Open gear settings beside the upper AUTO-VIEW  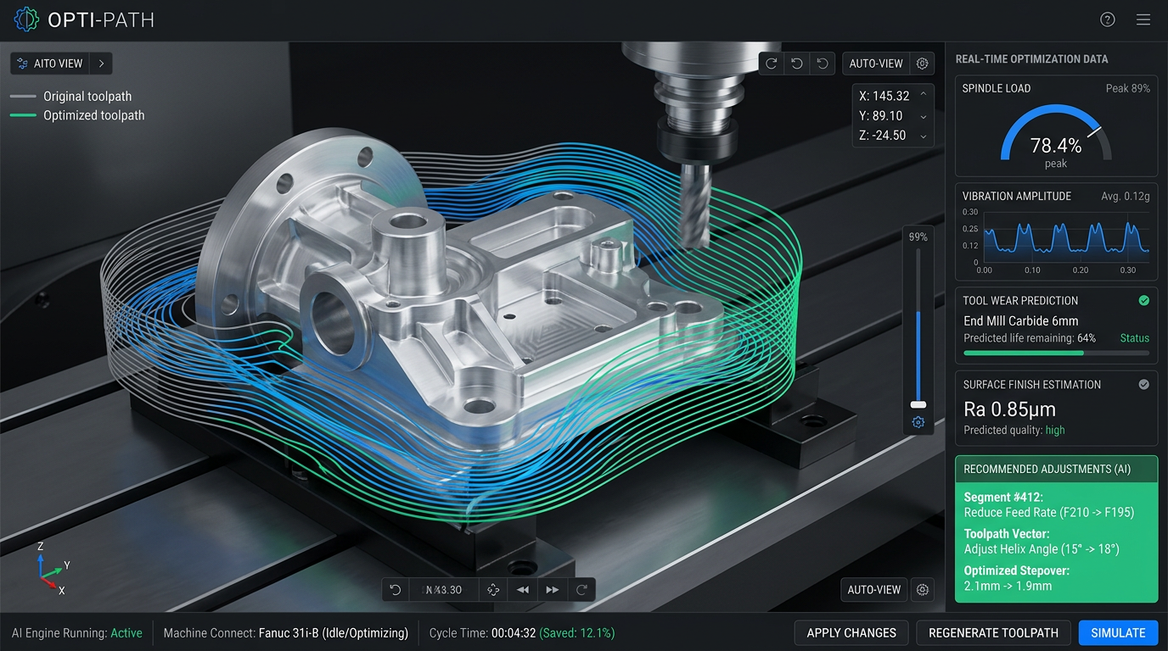coord(923,64)
